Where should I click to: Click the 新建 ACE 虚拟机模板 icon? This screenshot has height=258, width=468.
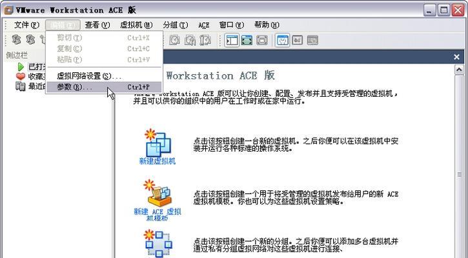click(158, 193)
